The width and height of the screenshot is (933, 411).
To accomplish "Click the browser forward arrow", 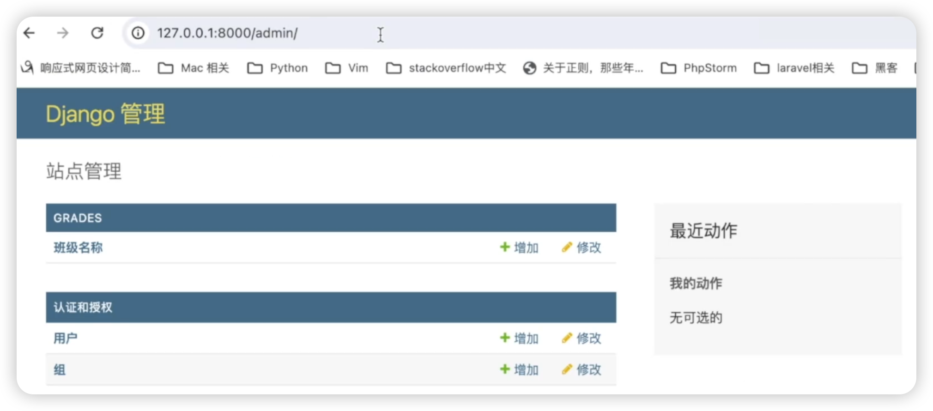I will click(63, 33).
